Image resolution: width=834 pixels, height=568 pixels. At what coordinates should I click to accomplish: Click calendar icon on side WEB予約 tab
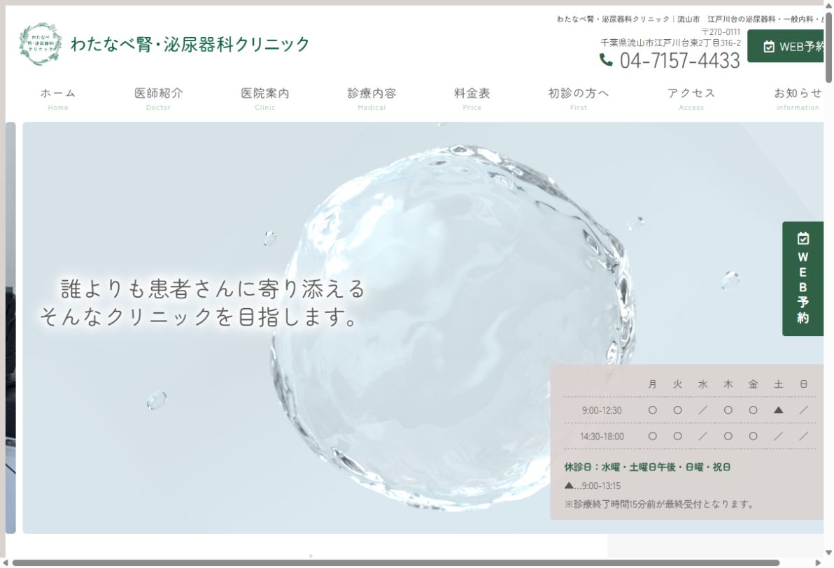pyautogui.click(x=803, y=238)
